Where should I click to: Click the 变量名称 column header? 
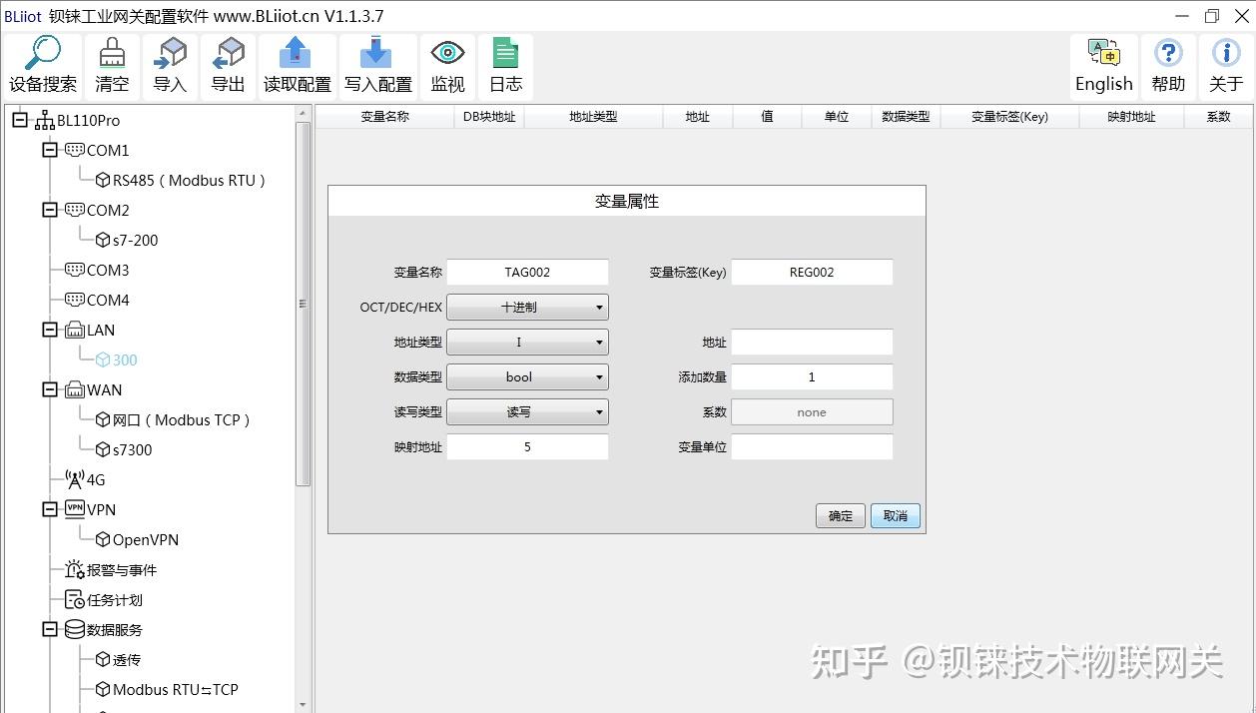pos(384,117)
